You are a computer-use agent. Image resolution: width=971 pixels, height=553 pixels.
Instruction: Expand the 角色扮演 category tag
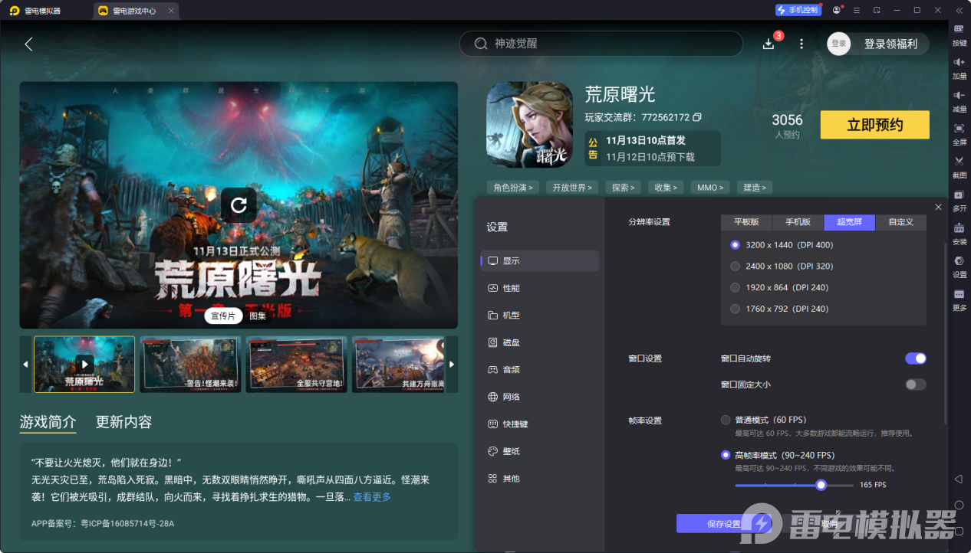pos(512,187)
